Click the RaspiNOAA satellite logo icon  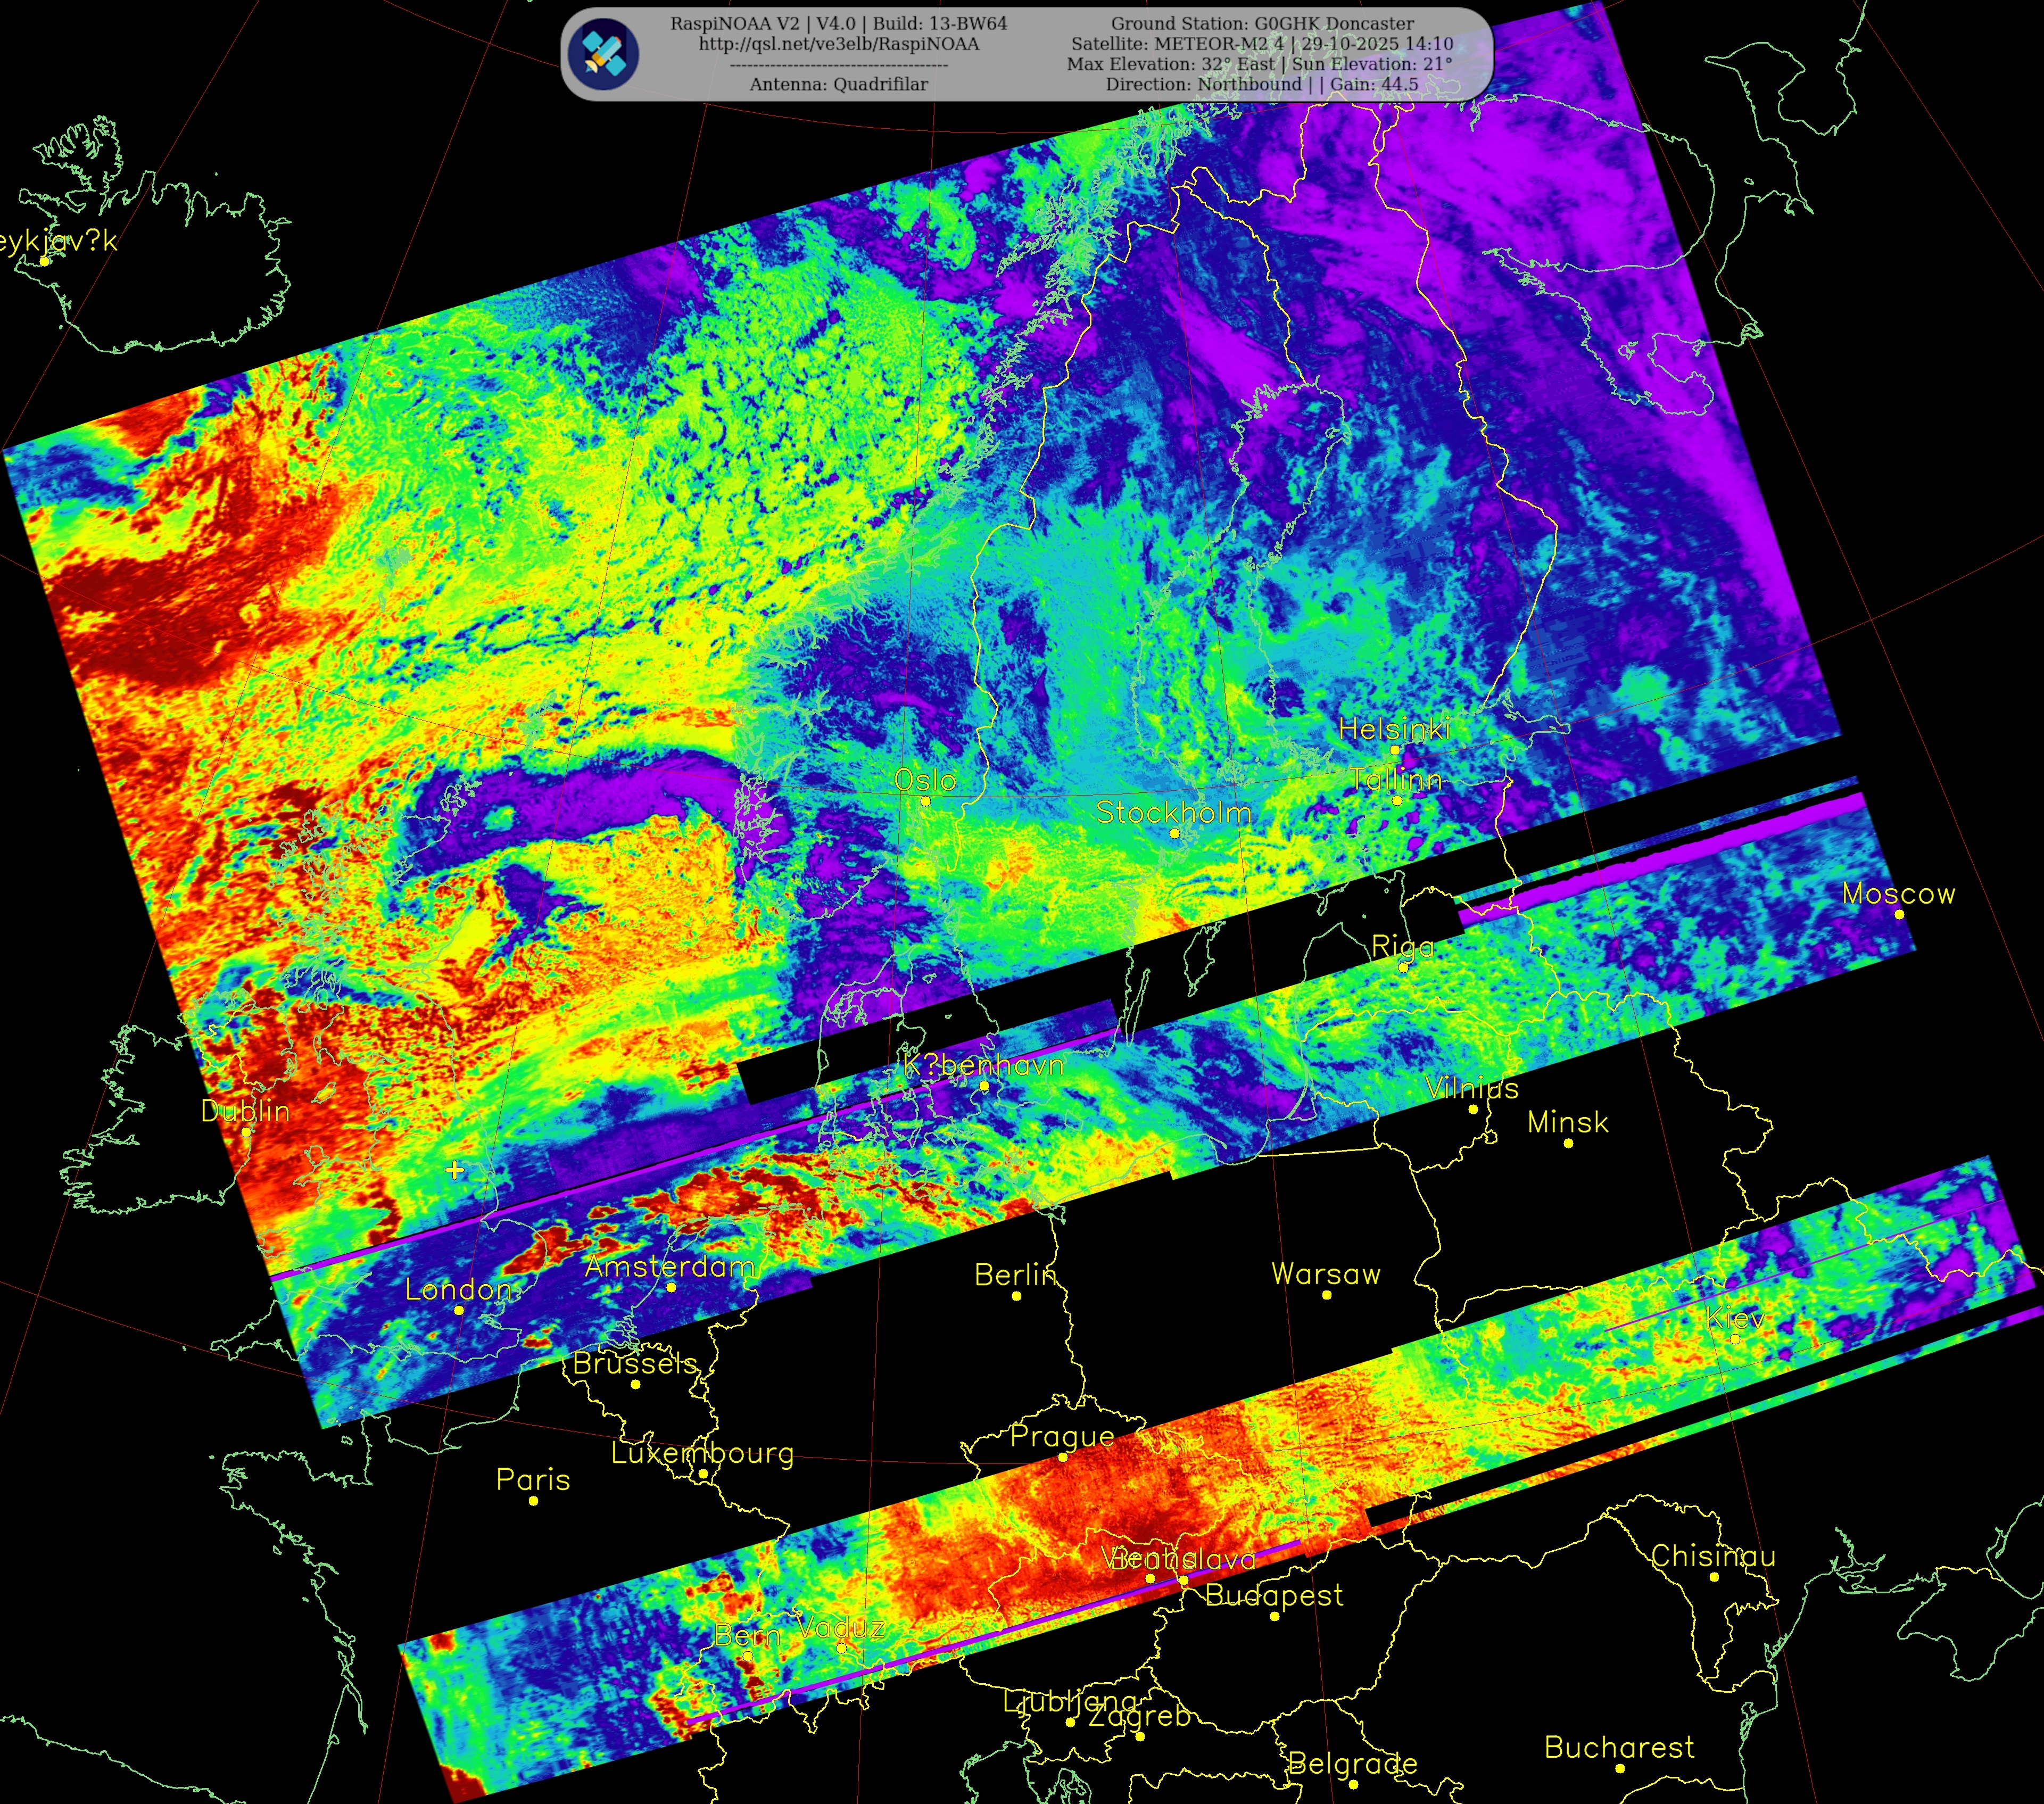click(x=603, y=54)
